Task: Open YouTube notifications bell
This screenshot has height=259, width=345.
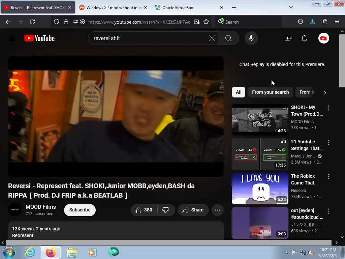Action: pos(304,38)
